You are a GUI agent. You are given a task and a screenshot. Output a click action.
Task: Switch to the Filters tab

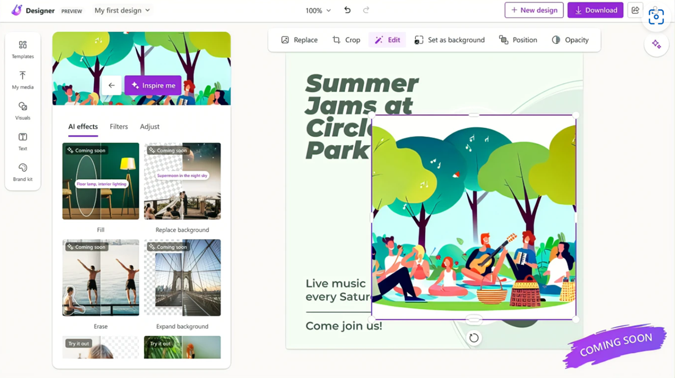(x=119, y=127)
